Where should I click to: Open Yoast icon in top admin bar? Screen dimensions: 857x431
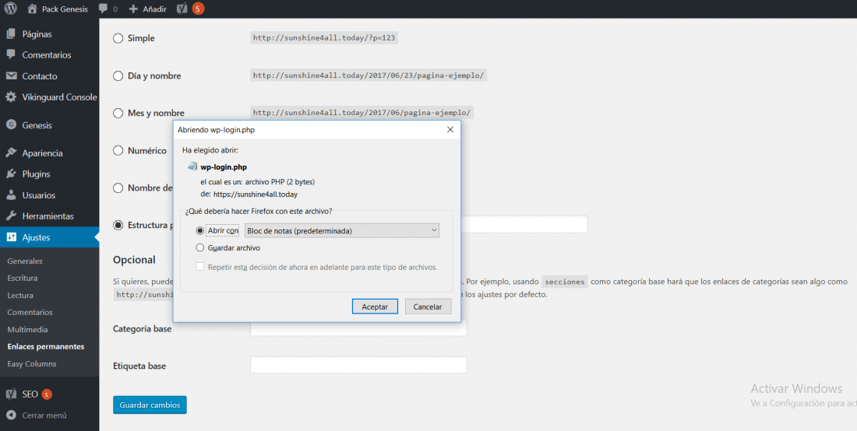point(182,9)
